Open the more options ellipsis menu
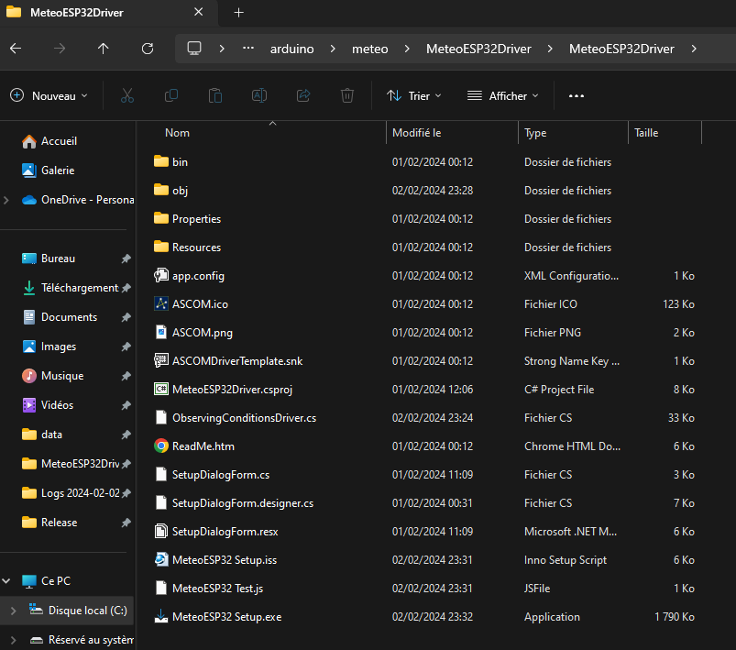 tap(577, 95)
